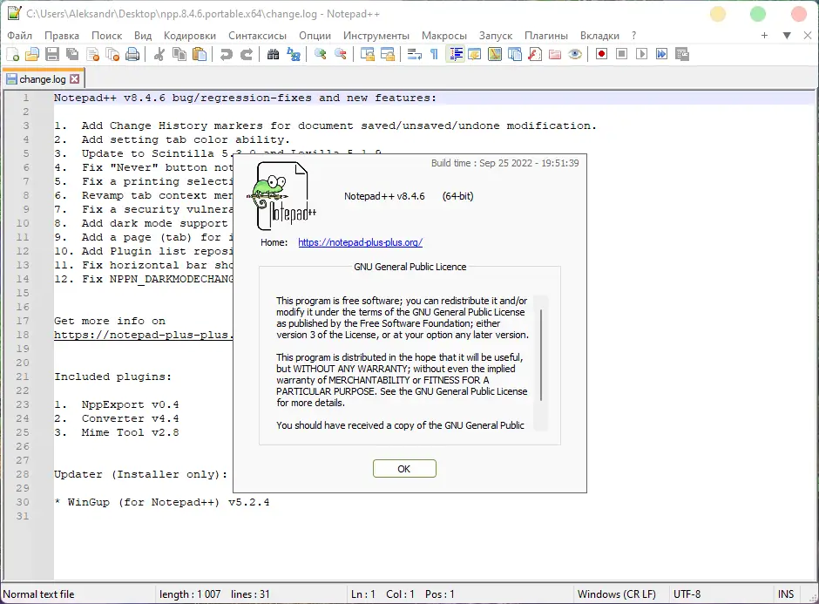Click the X button at menu bar's right end

tap(807, 36)
